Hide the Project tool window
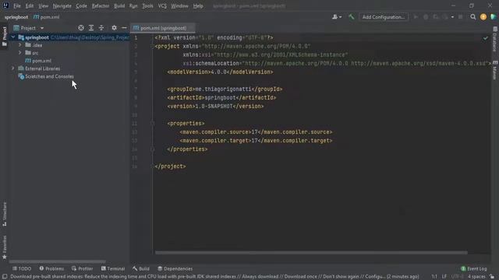 coord(124,28)
